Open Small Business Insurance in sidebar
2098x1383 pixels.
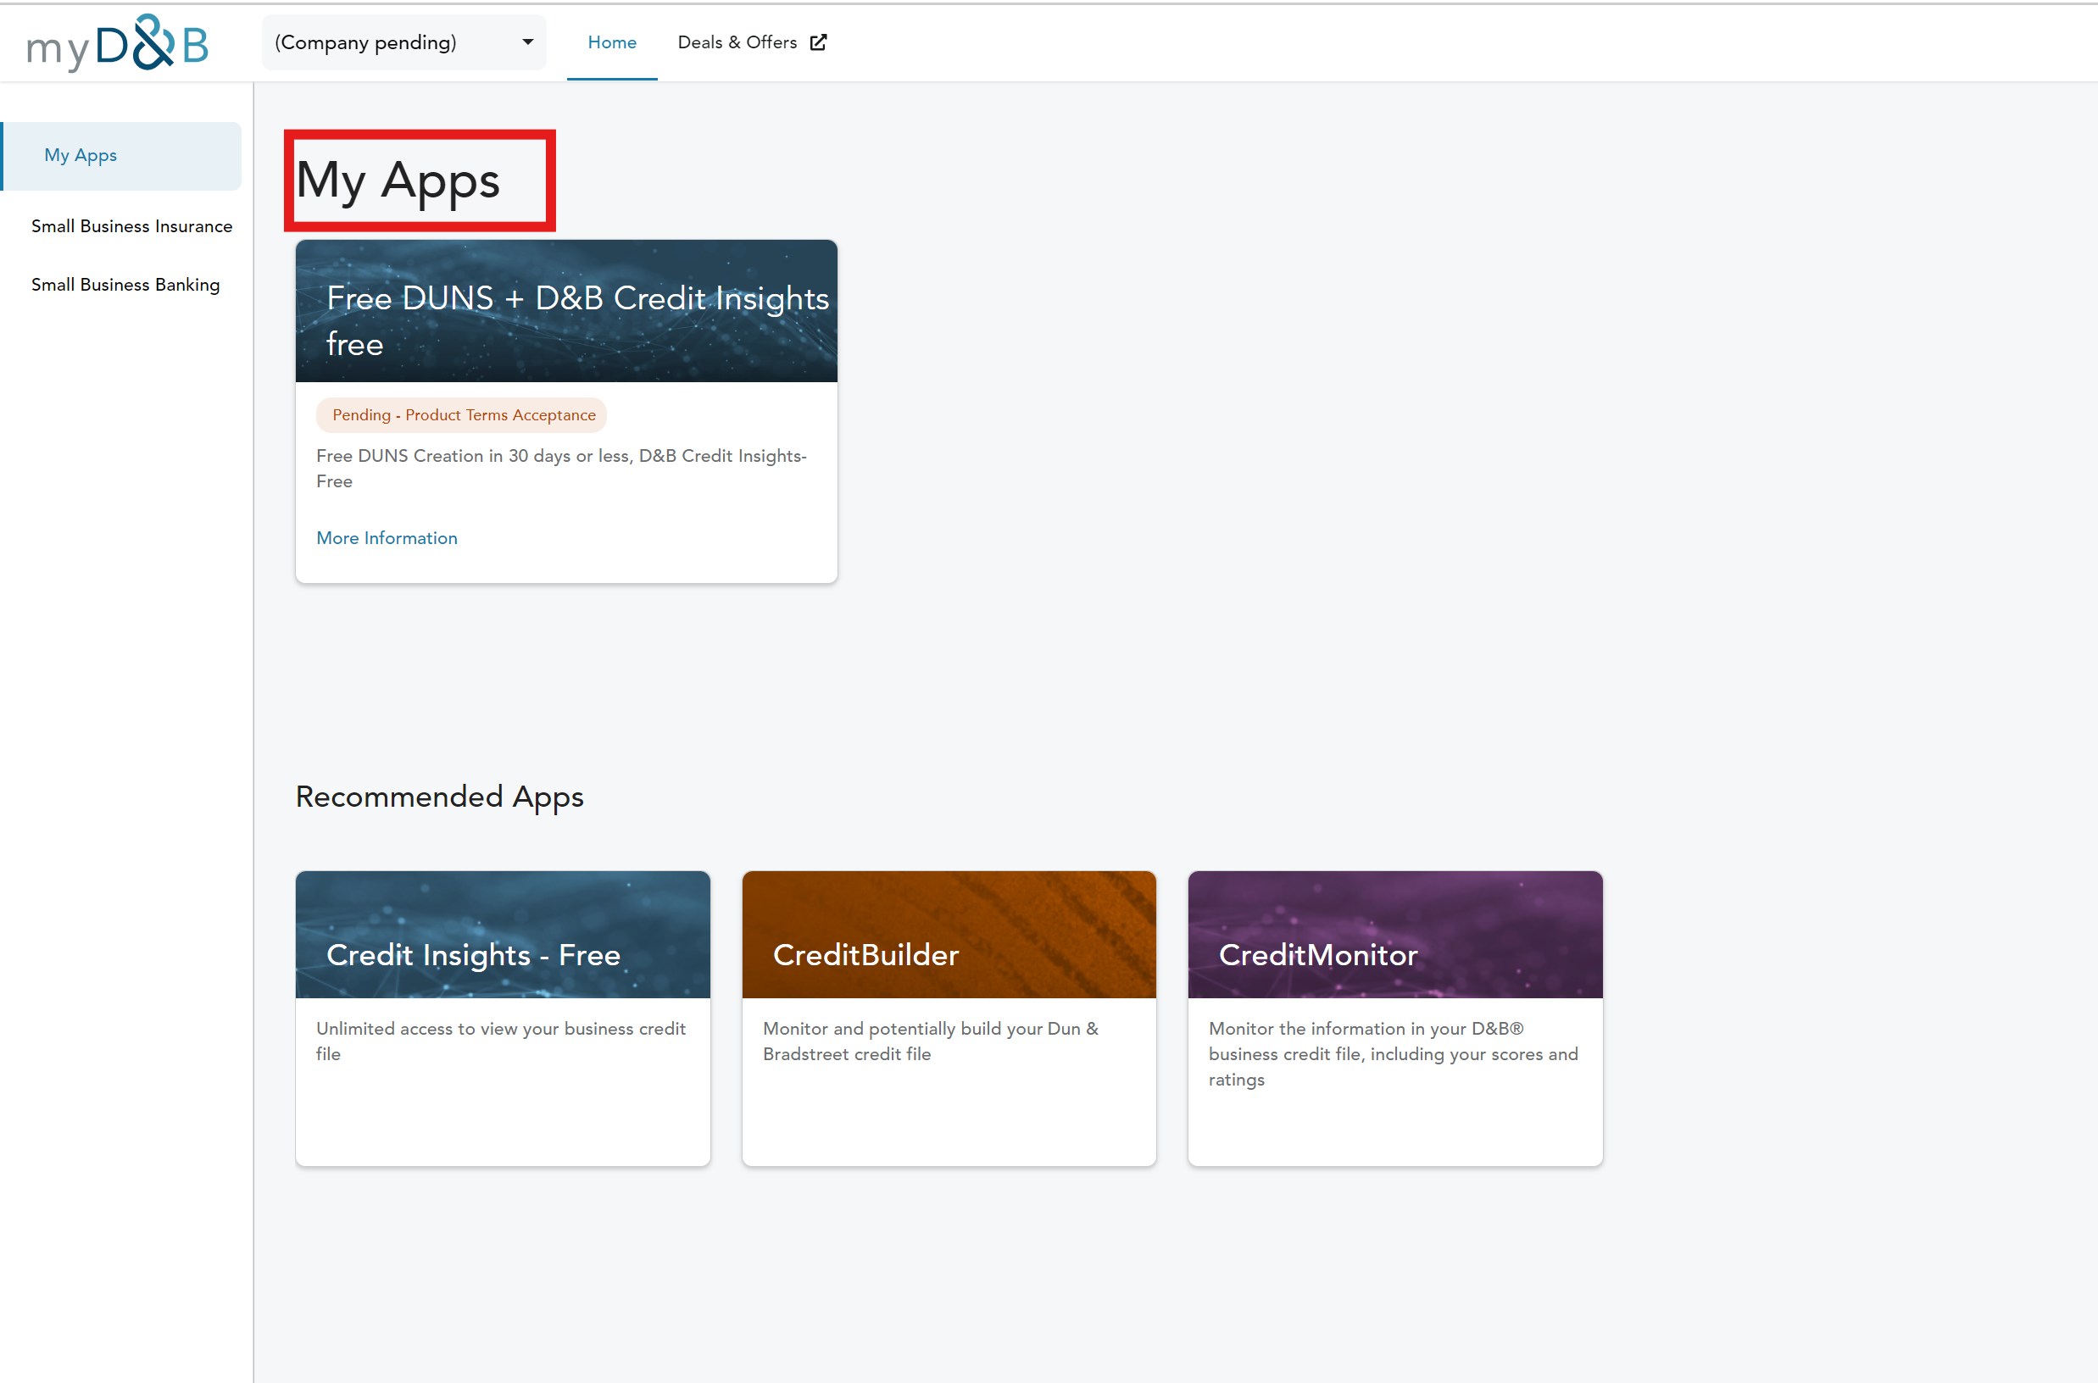click(131, 225)
